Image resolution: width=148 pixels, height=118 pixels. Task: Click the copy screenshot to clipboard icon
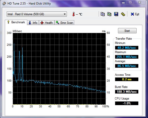(109, 14)
